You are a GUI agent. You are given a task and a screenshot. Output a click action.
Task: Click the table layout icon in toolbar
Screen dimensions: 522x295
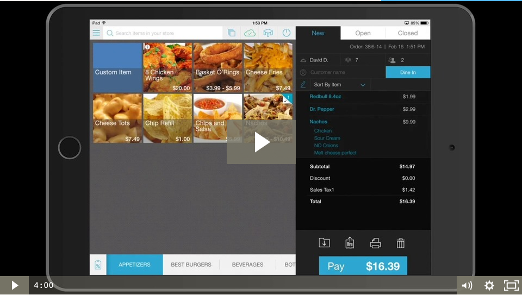coord(268,33)
